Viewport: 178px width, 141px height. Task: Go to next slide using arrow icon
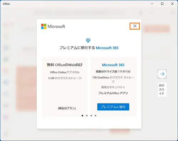(x=162, y=74)
